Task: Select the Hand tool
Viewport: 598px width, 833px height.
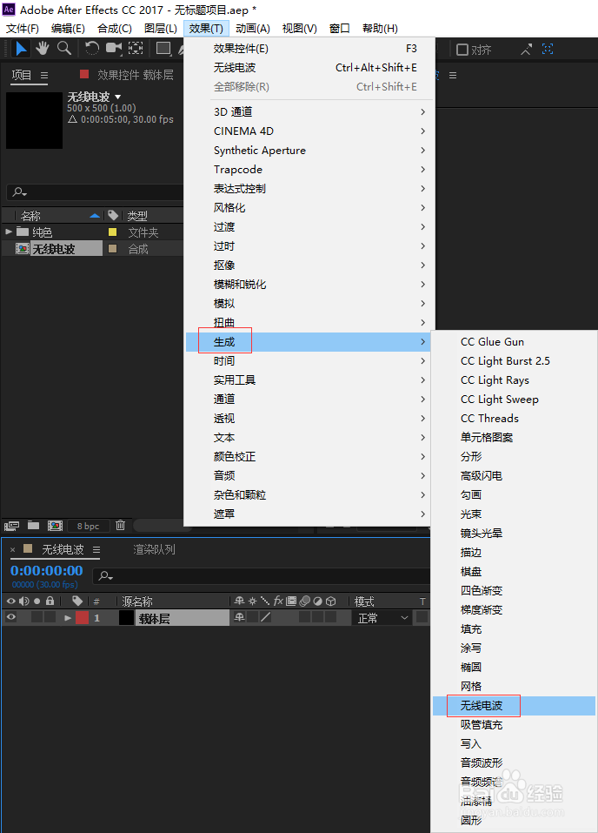Action: 43,49
